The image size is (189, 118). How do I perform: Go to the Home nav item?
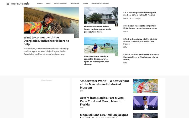click(40, 4)
